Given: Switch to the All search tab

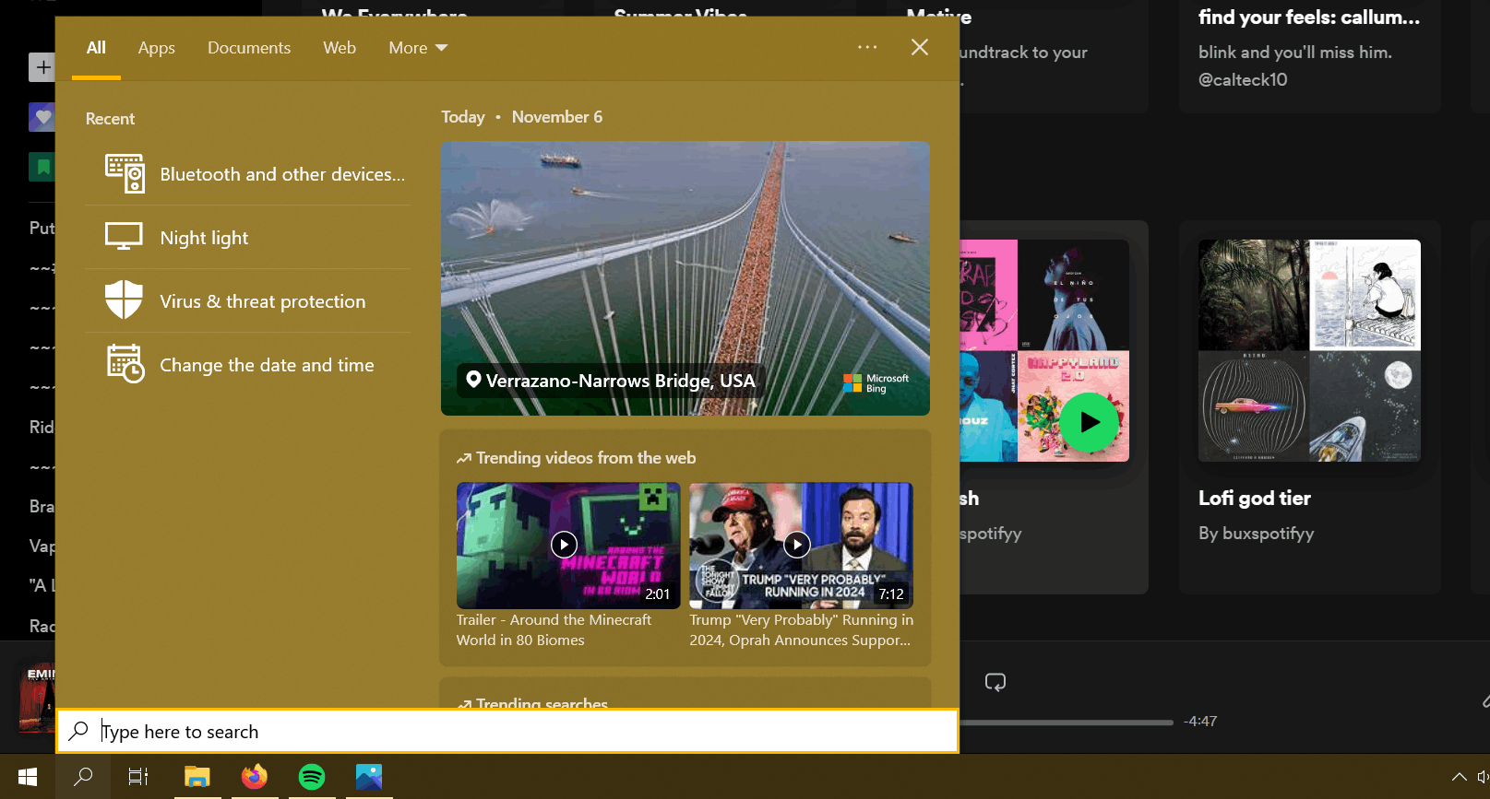Looking at the screenshot, I should [96, 48].
